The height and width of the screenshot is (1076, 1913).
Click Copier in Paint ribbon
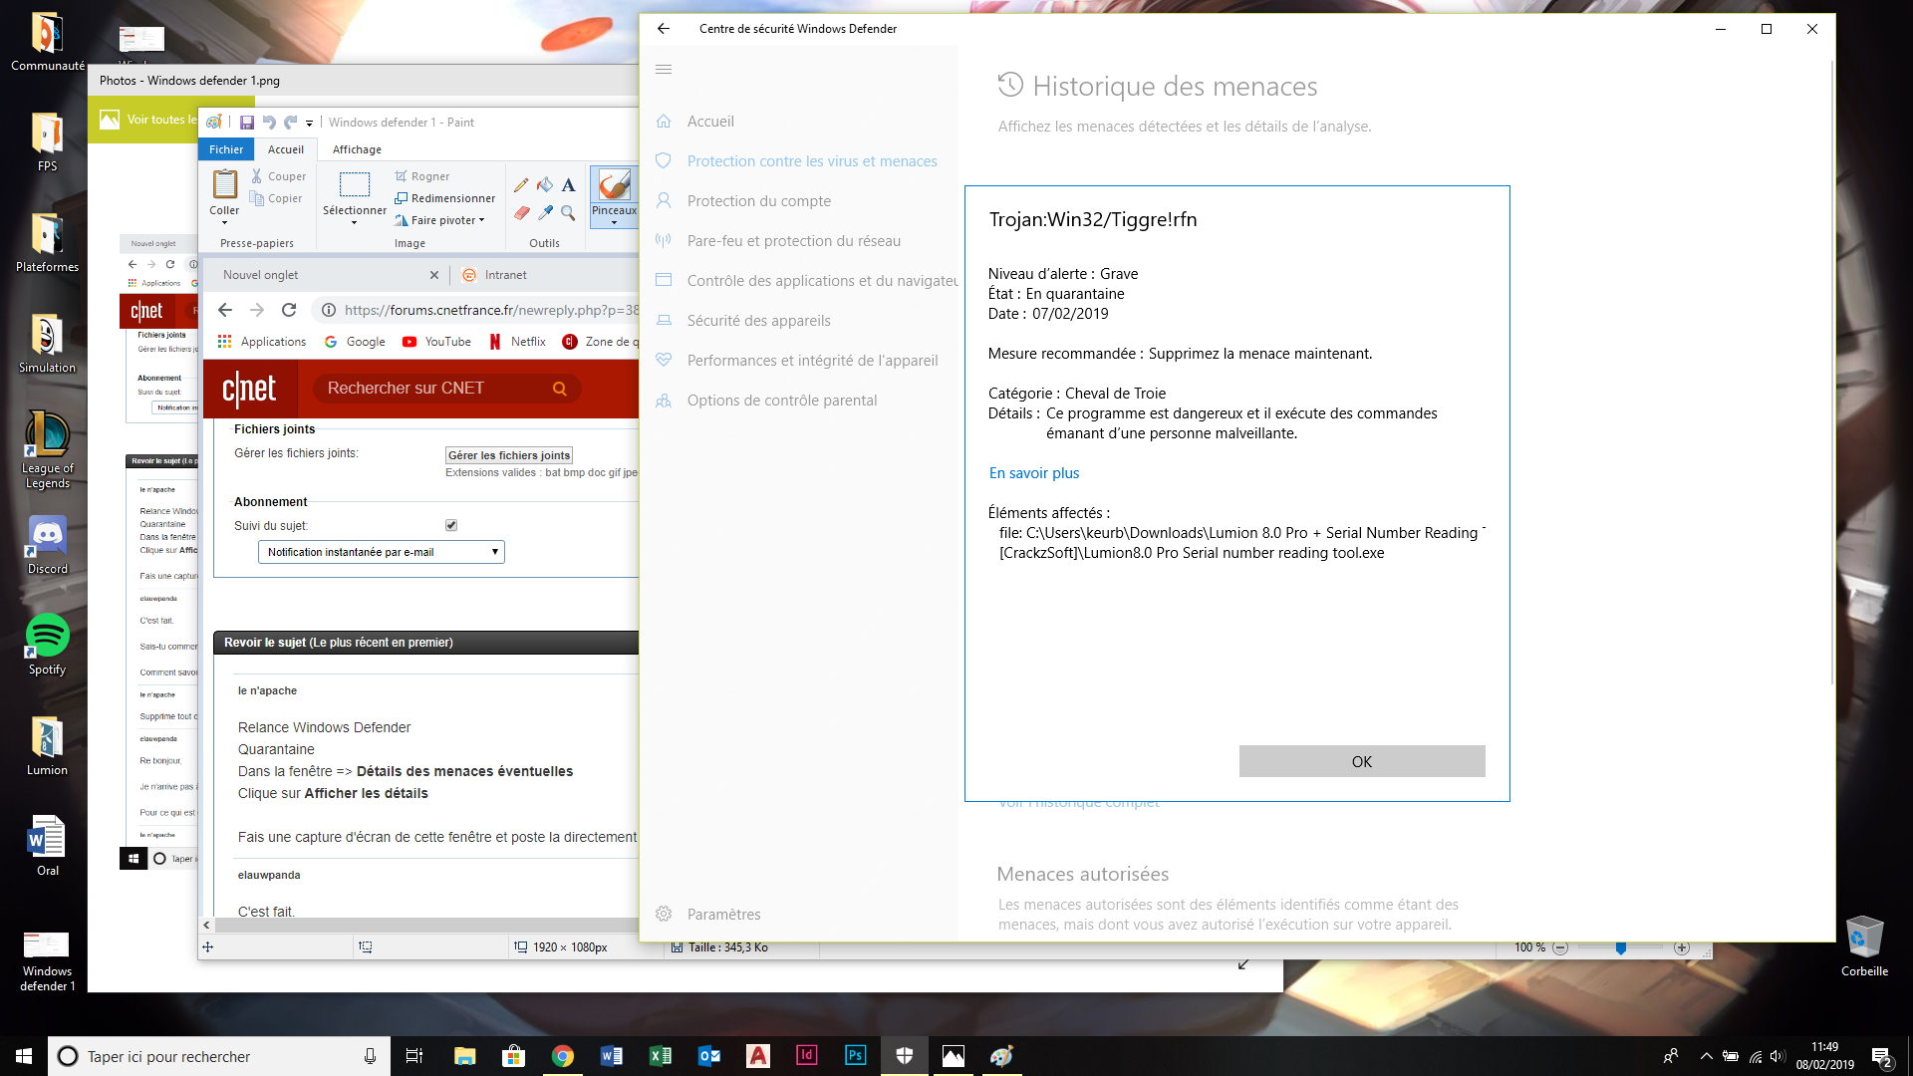(276, 198)
